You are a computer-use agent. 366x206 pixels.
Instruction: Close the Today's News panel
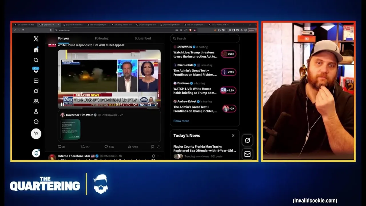pyautogui.click(x=233, y=136)
